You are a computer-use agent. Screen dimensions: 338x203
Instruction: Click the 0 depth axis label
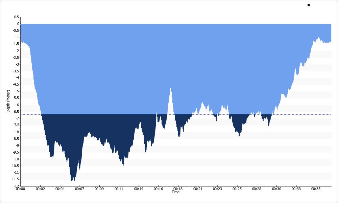(18, 24)
